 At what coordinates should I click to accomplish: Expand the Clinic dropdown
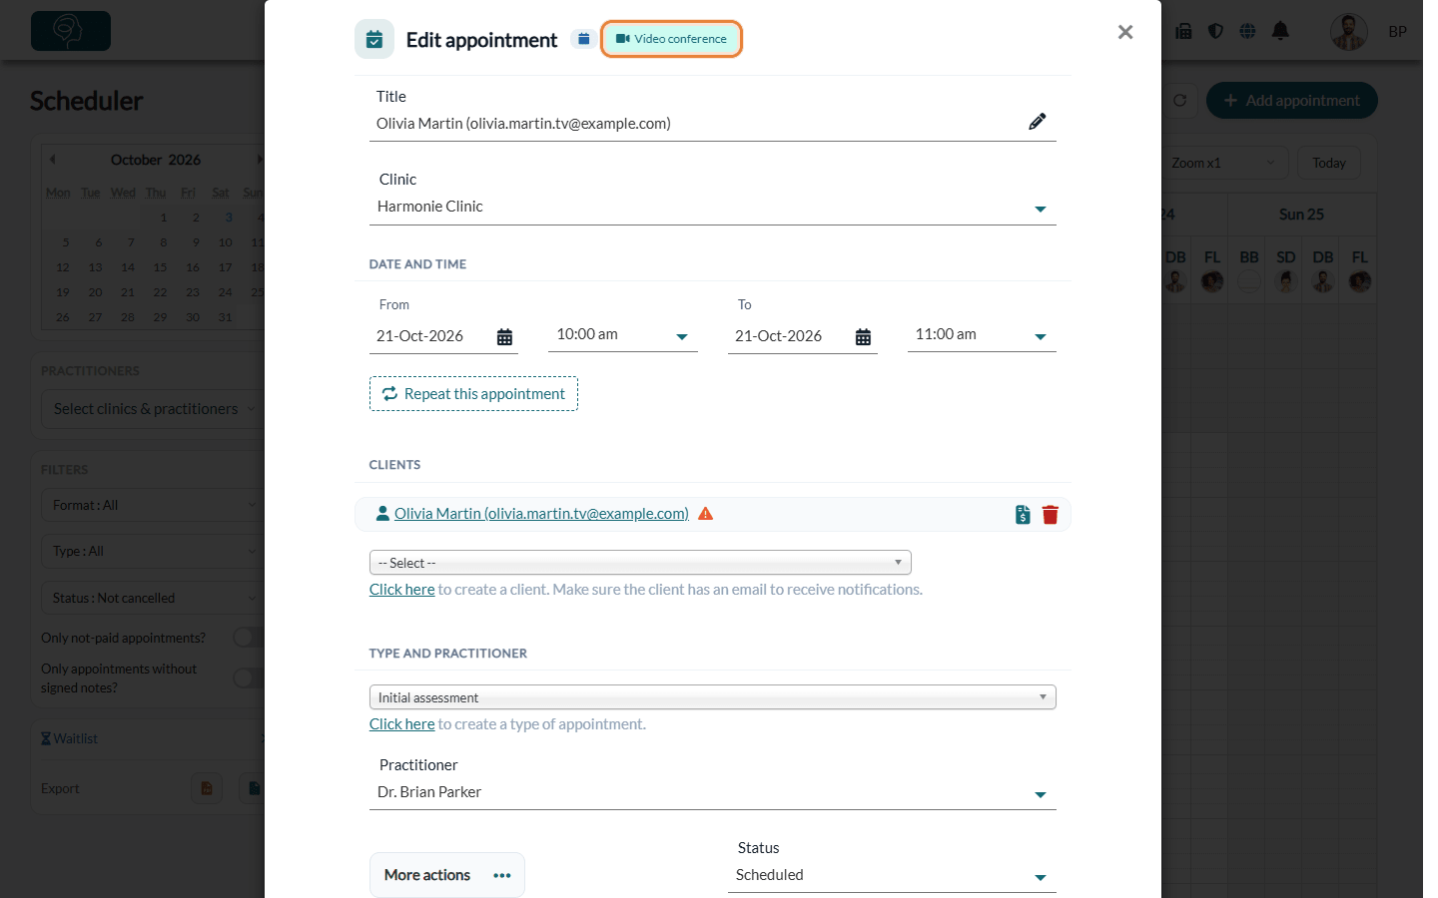pos(712,207)
